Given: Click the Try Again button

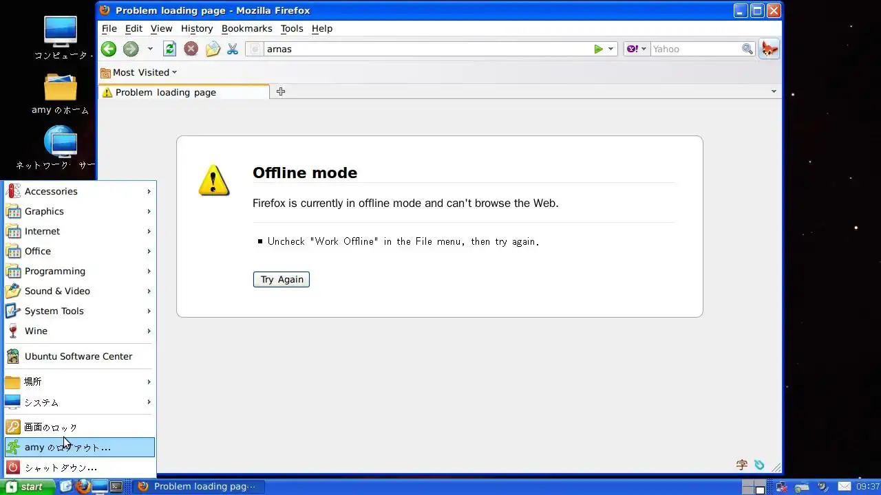Looking at the screenshot, I should click(x=282, y=279).
